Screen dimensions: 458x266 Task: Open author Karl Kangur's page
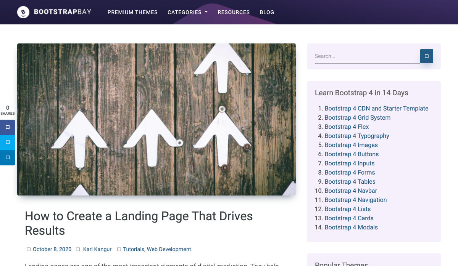[x=97, y=249]
